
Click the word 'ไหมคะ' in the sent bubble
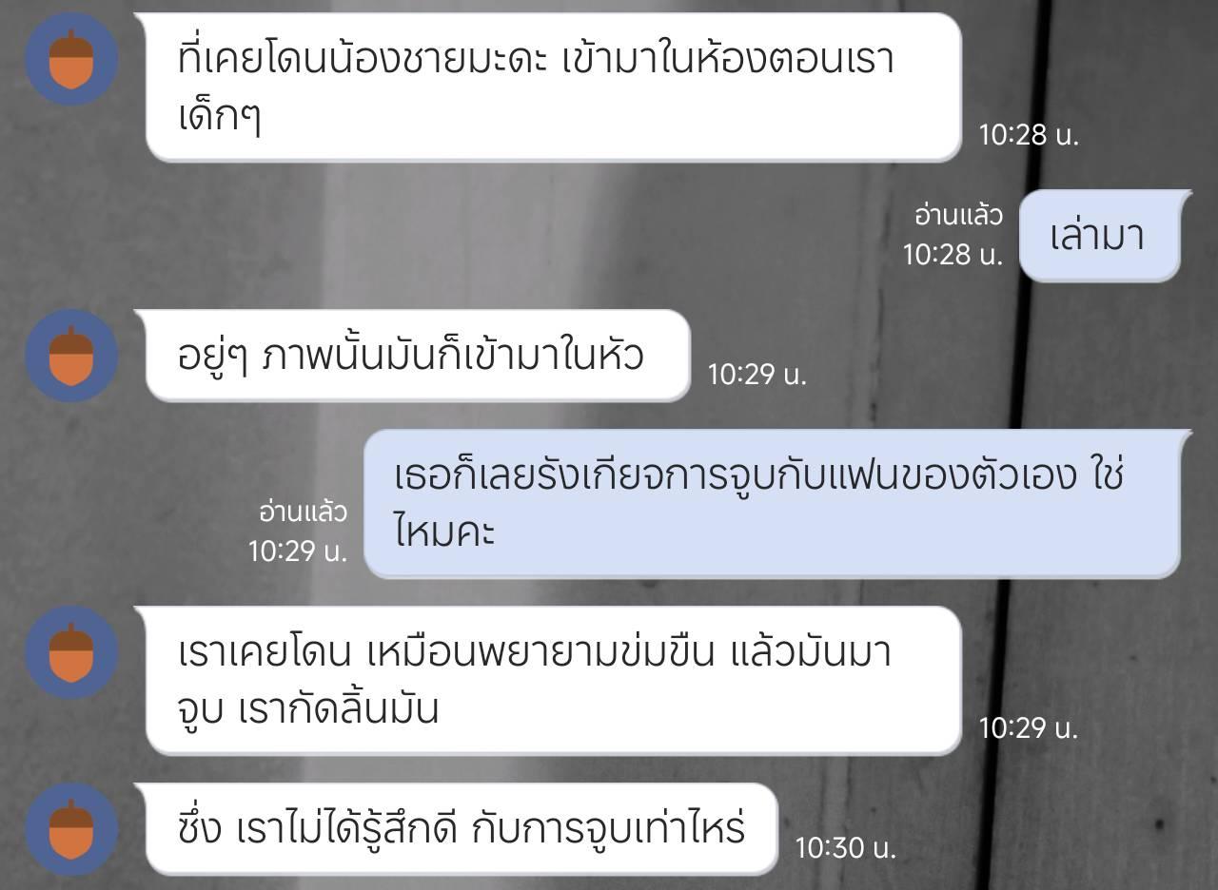point(444,532)
